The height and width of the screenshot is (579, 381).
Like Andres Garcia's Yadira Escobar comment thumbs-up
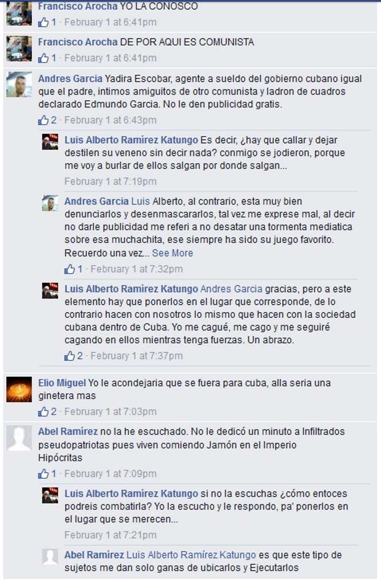pos(43,120)
